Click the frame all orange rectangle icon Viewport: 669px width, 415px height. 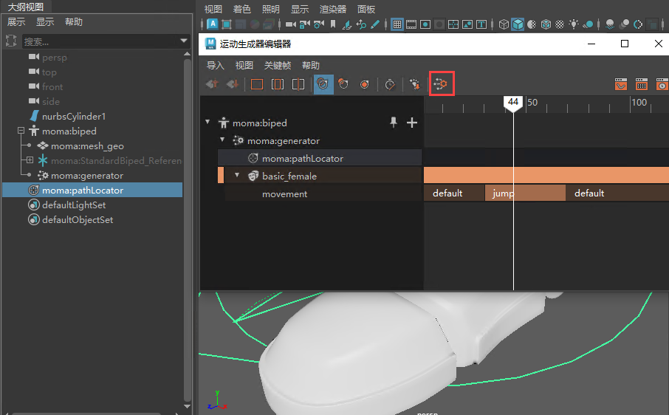(x=257, y=84)
